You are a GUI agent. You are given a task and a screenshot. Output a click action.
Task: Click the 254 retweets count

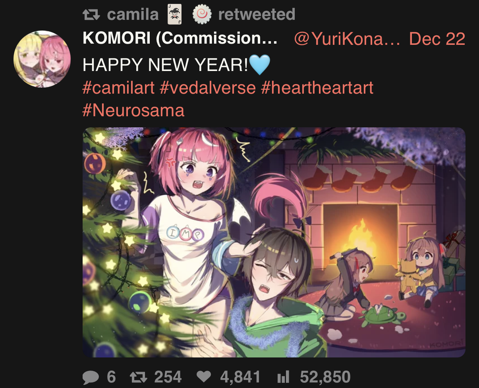(x=168, y=377)
